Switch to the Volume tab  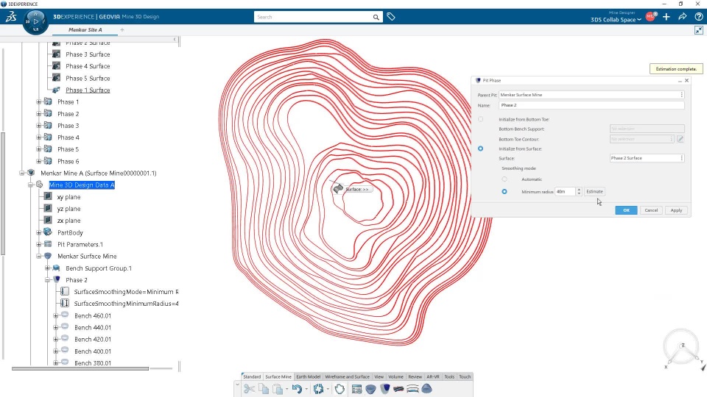tap(395, 376)
